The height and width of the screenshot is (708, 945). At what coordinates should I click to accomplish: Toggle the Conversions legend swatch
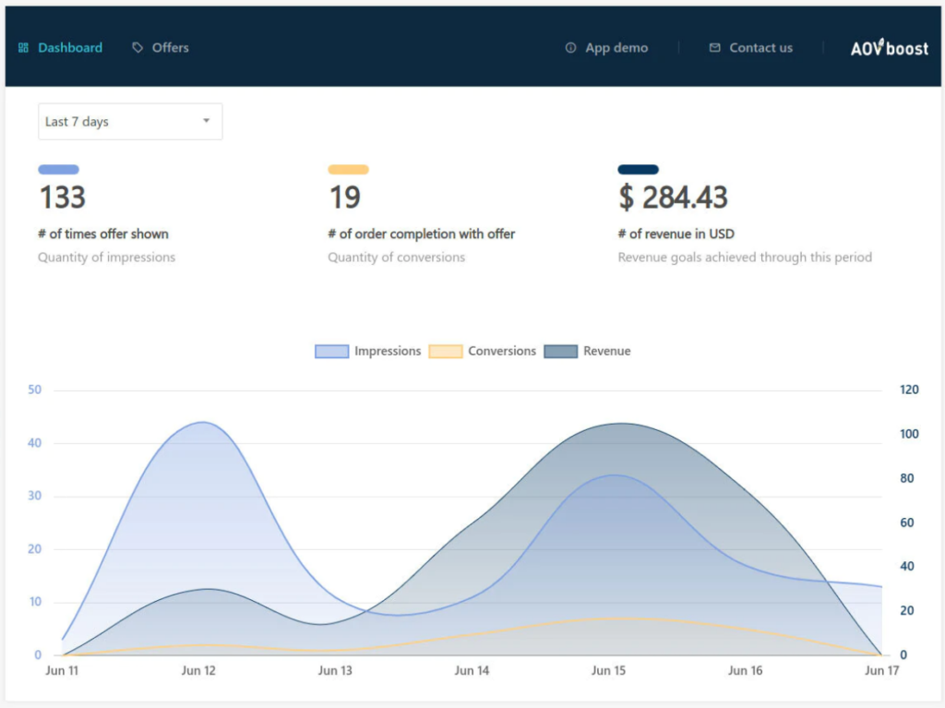coord(446,351)
